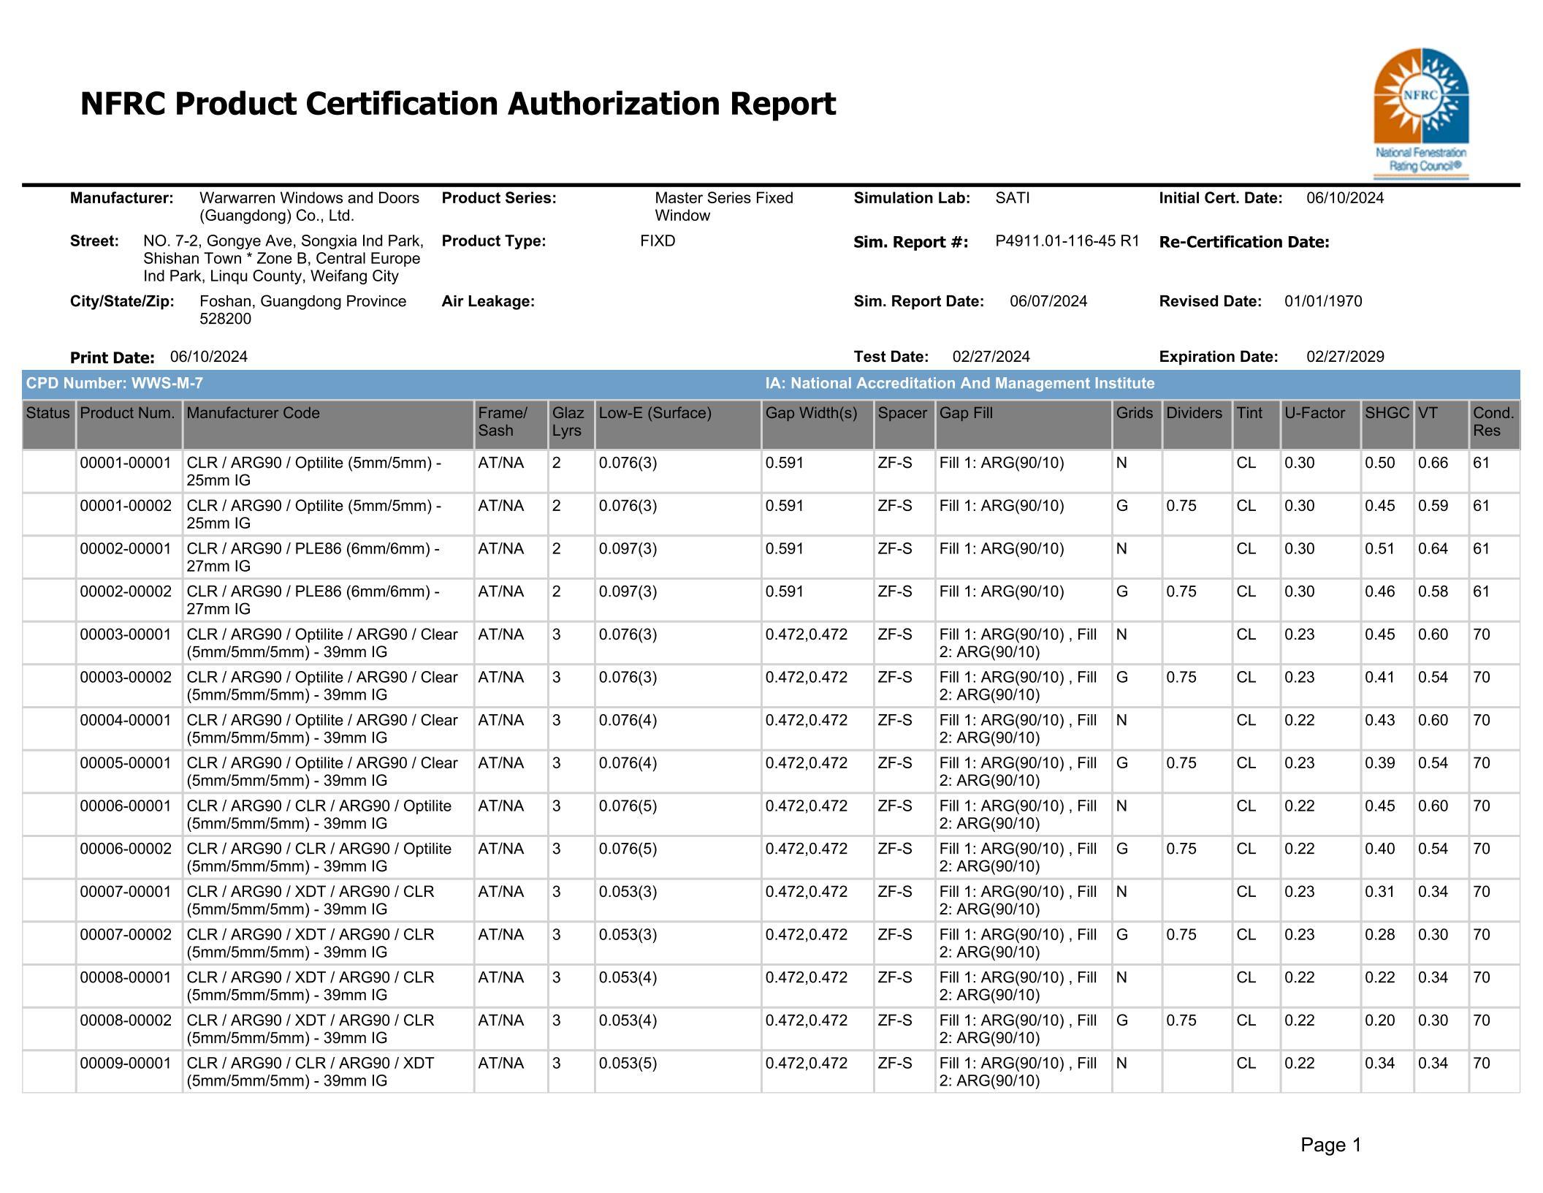The height and width of the screenshot is (1193, 1543).
Task: Select product number 00003-00002
Action: (x=126, y=678)
